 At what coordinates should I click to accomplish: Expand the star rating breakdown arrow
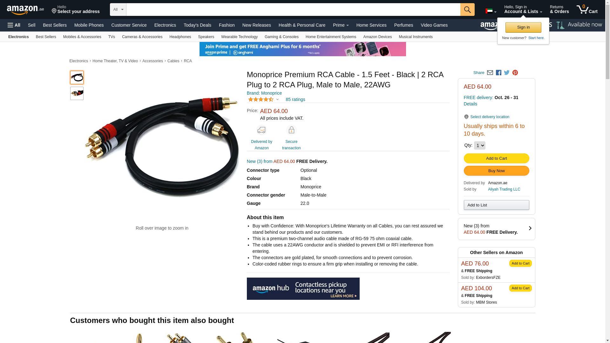277,99
